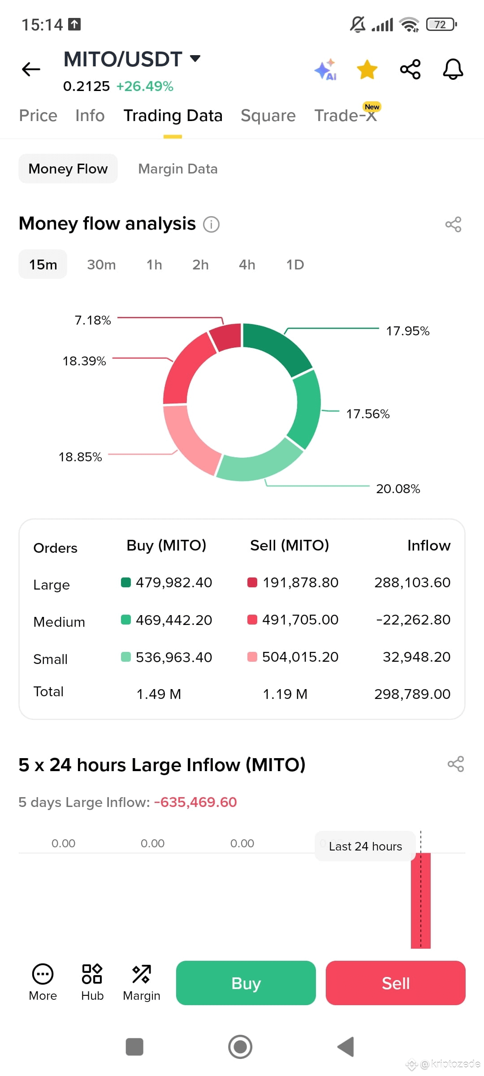Click Total buy value 1.49 M

[x=159, y=694]
